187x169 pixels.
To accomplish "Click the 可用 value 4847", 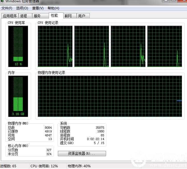I will click(x=48, y=135).
